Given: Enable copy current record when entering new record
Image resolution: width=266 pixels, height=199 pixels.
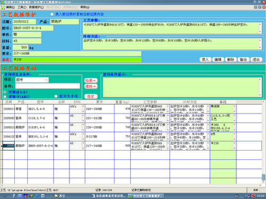Looking at the screenshot, I should [x=52, y=14].
